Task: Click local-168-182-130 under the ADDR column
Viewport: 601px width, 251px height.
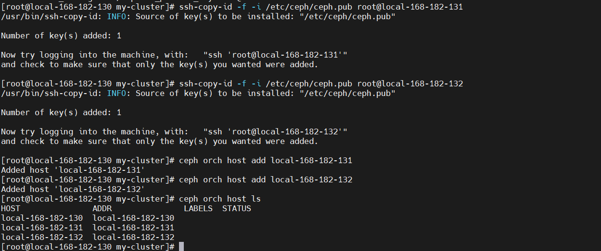Action: click(x=133, y=218)
